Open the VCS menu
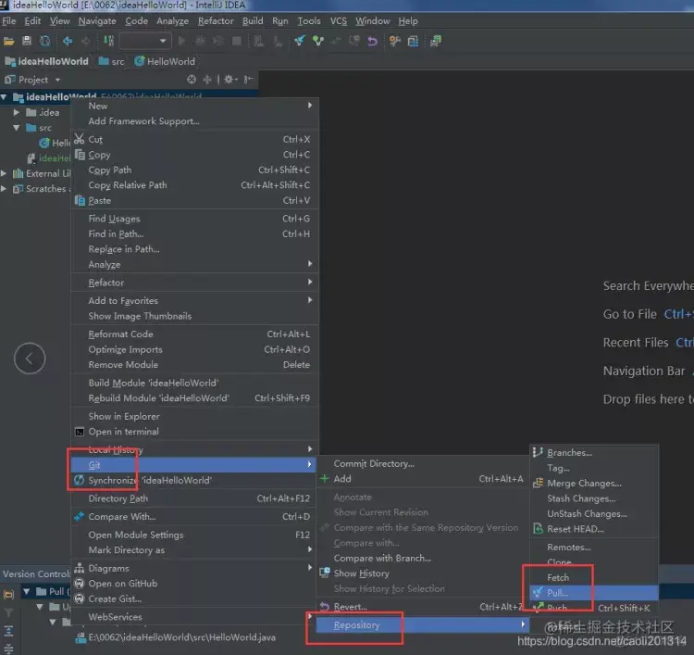The width and height of the screenshot is (694, 655). click(x=338, y=20)
